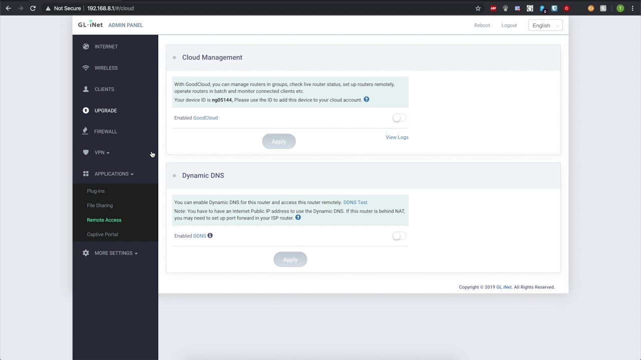Viewport: 641px width, 360px height.
Task: Bookmark this page with star icon
Action: (x=478, y=8)
